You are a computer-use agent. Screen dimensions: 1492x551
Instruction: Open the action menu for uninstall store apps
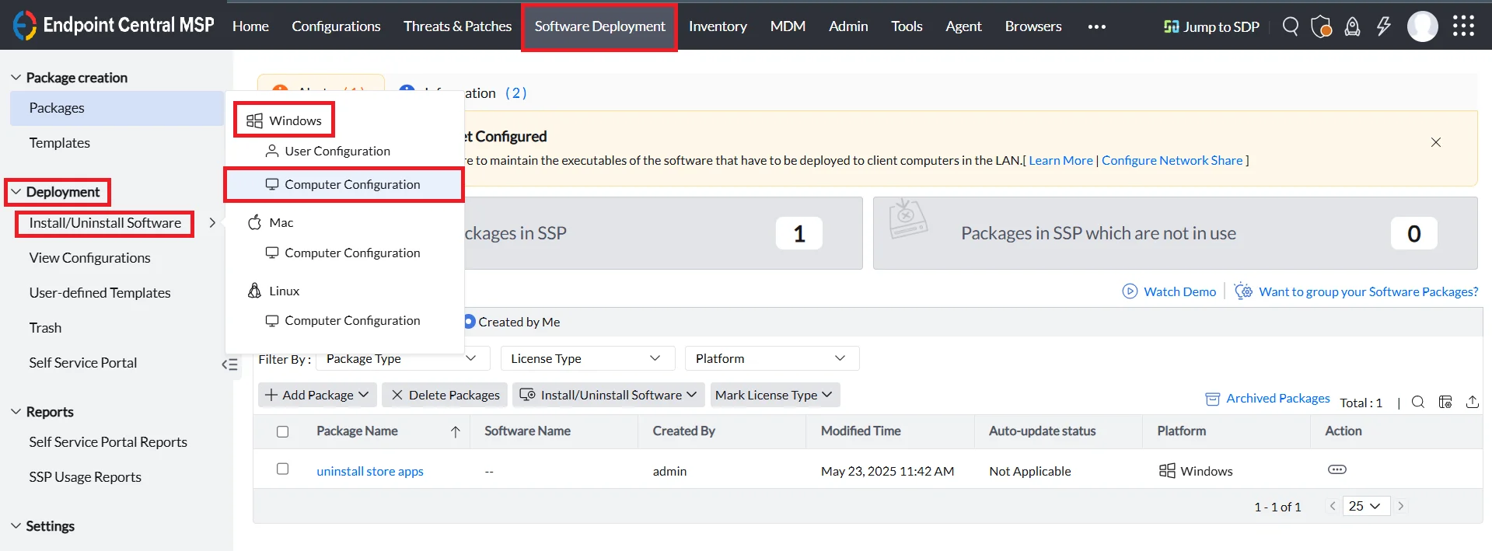(x=1337, y=469)
